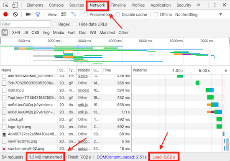Open the No throttling dropdown arrow
Viewport: 230px width, 161px height.
(x=220, y=14)
